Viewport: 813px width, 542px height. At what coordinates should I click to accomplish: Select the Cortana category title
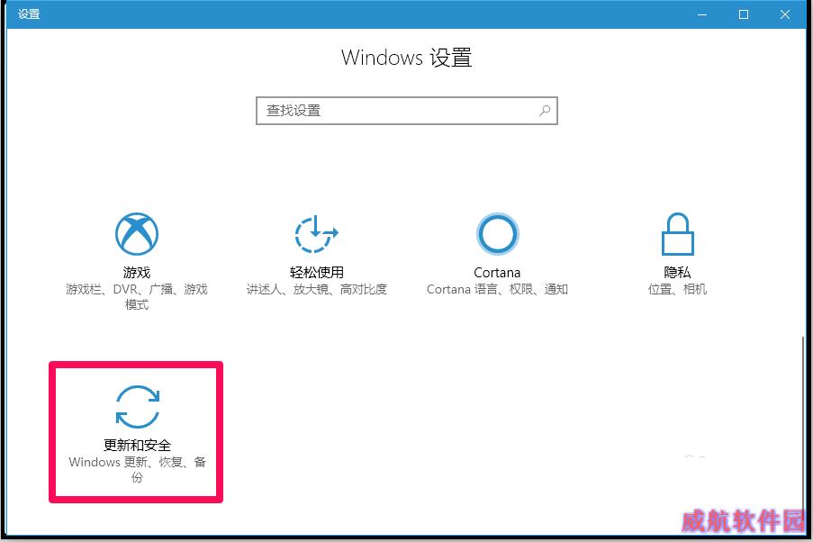click(497, 273)
